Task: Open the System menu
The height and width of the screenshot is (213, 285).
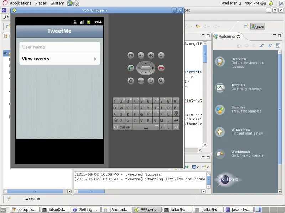Action: click(57, 3)
